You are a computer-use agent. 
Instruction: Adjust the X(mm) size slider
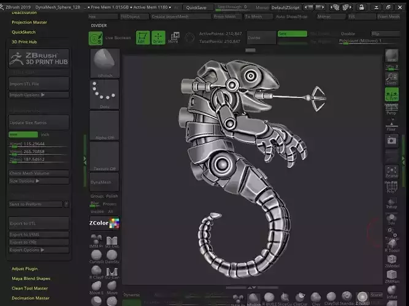(38, 144)
